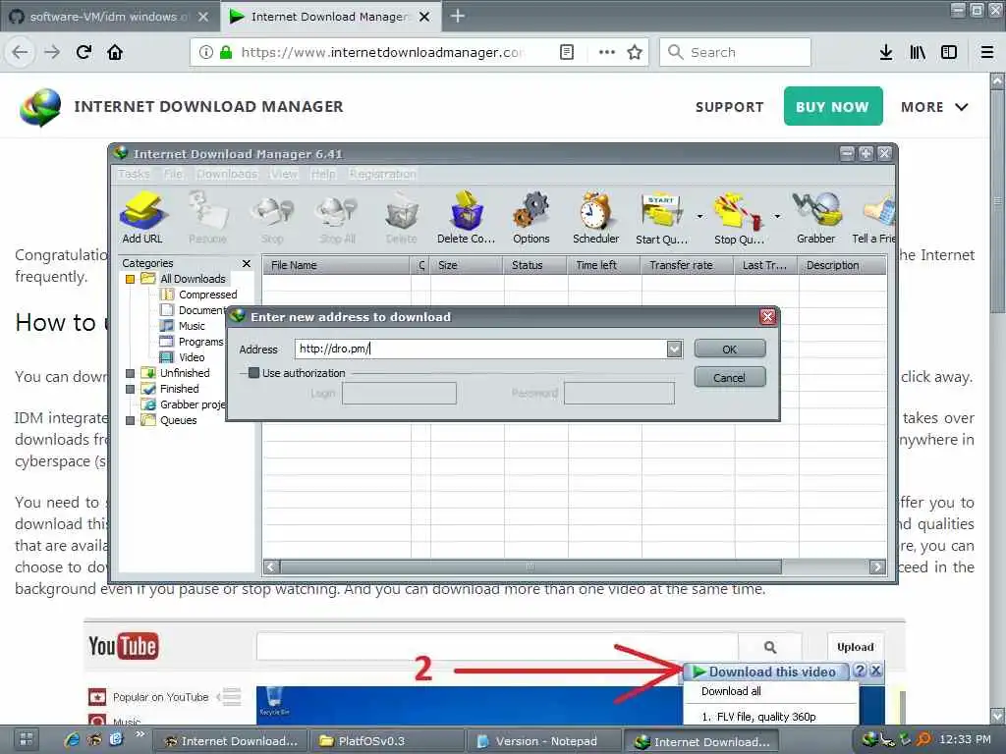Toggle reader view icon in URL bar
The image size is (1006, 754).
pyautogui.click(x=567, y=52)
